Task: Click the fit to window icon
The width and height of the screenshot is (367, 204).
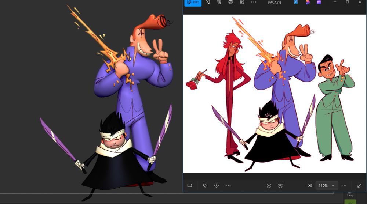Action: pos(310,186)
